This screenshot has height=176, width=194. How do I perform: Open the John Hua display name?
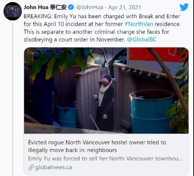[45, 7]
